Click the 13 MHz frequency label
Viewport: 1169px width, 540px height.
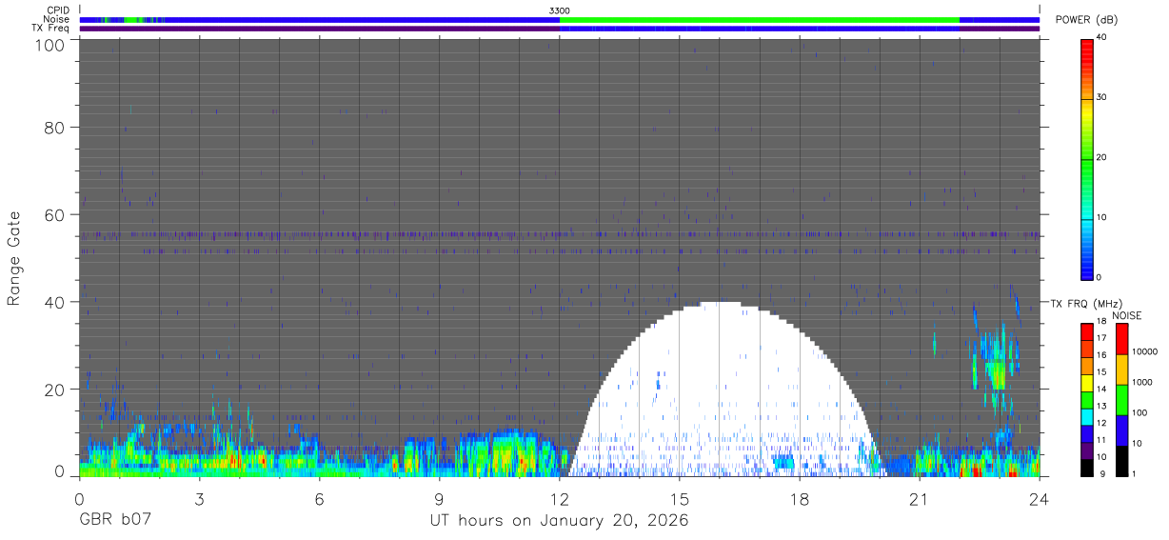click(1101, 406)
